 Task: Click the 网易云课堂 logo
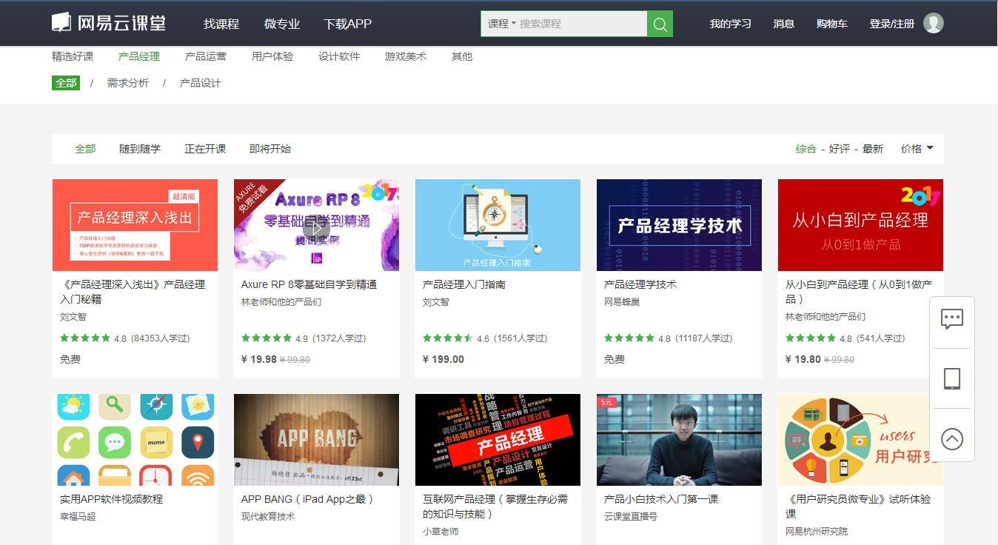(109, 23)
